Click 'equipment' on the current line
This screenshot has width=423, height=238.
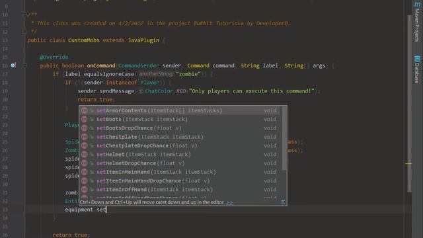[x=79, y=210]
